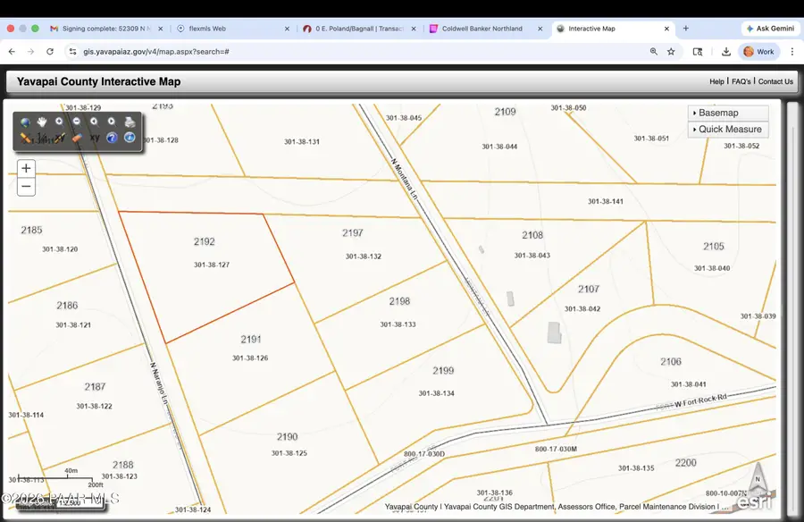Expand the Quick Measure panel
Image resolution: width=804 pixels, height=522 pixels.
coord(728,130)
